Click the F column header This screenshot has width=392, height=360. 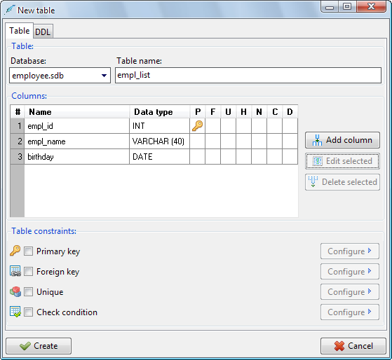point(212,111)
